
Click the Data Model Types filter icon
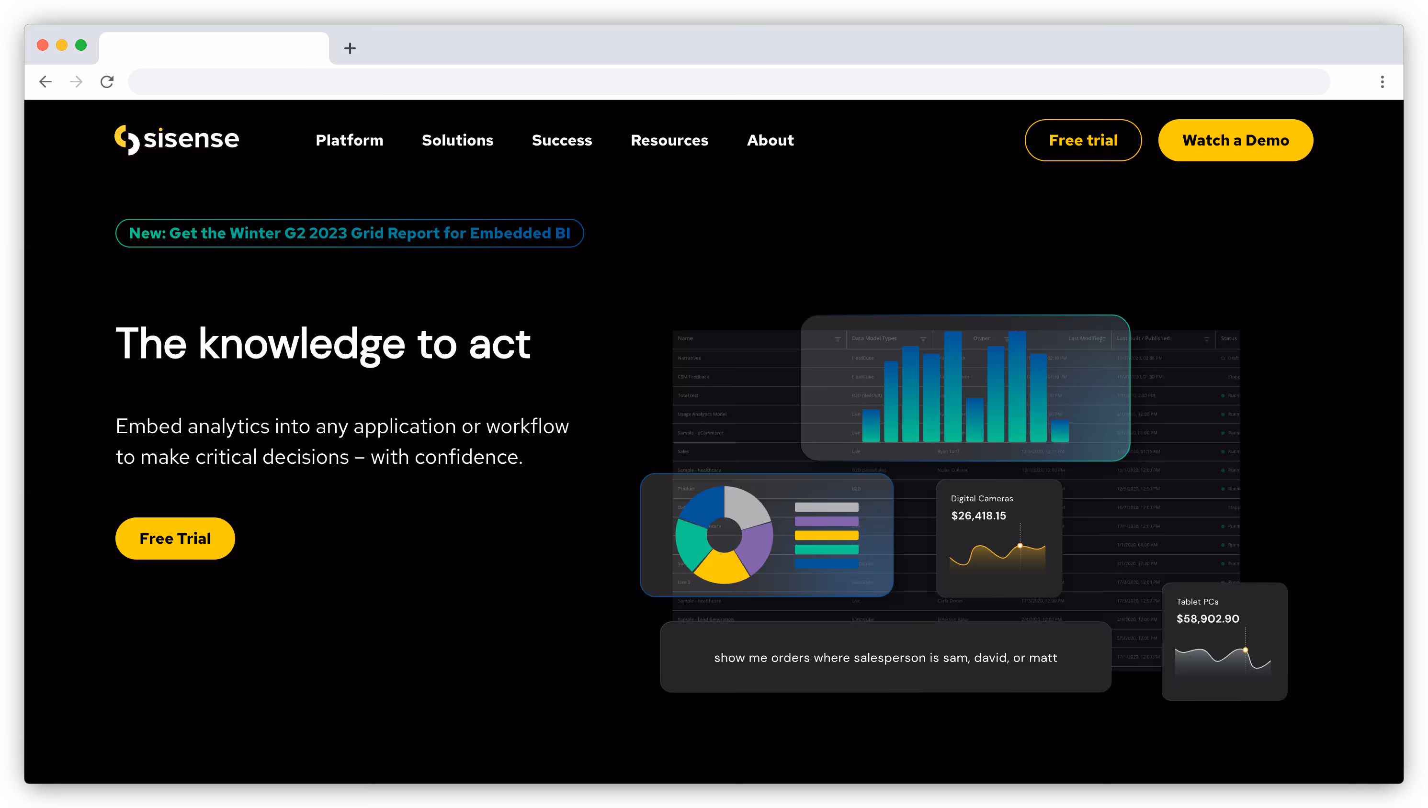924,338
